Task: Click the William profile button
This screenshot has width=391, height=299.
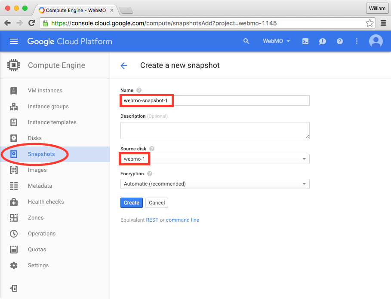Action: coord(377,9)
